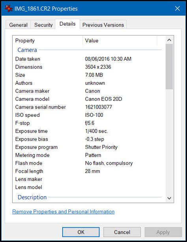
Task: Select the Camera maker property label
Action: pos(32,91)
